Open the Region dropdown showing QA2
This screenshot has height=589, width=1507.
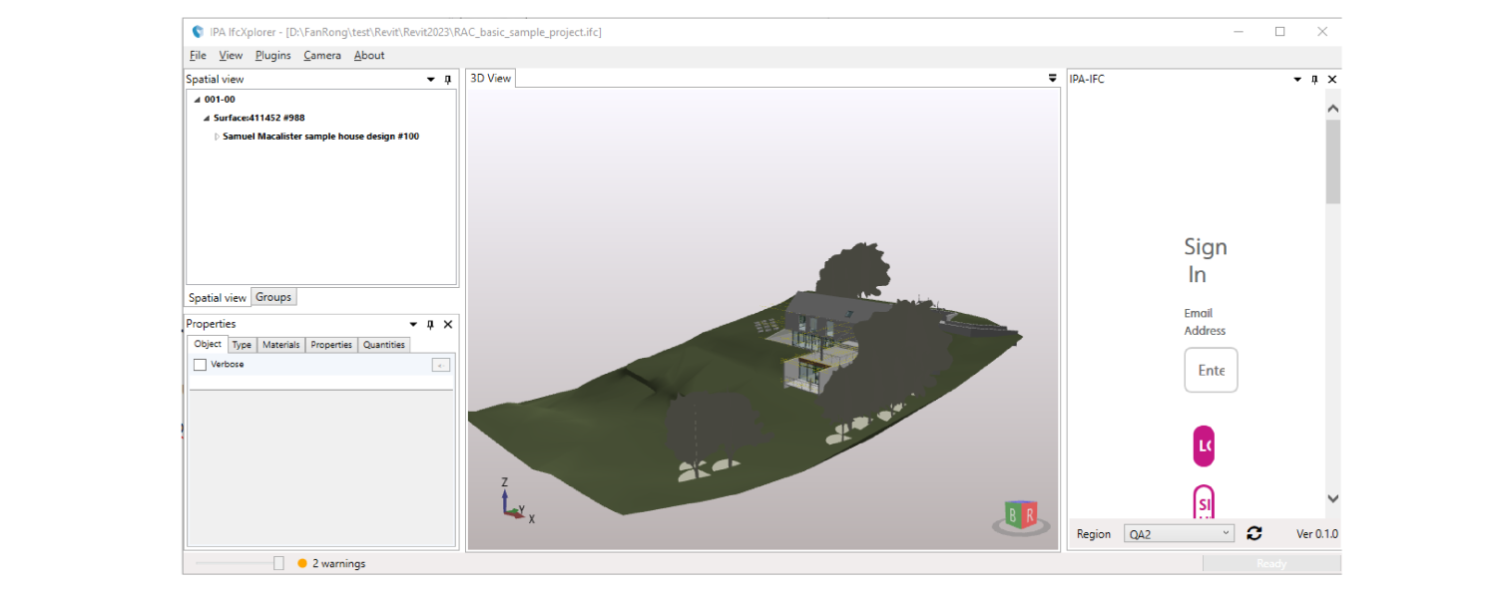pos(1179,533)
